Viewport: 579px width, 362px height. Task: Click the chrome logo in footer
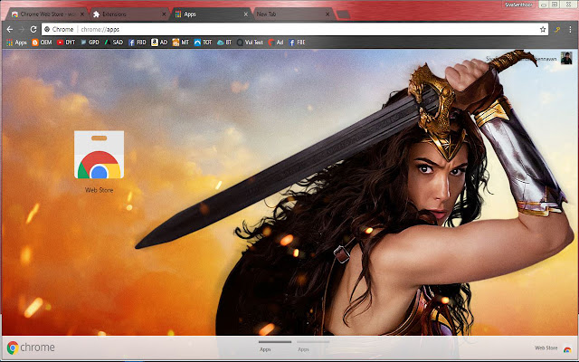[x=31, y=348]
